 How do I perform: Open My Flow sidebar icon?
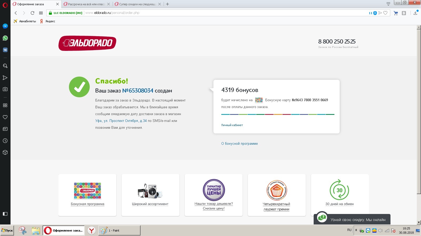pos(5,78)
